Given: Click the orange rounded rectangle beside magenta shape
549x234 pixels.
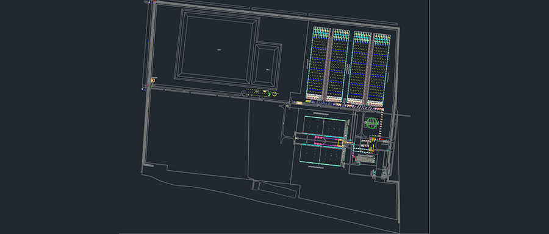Looking at the screenshot, I should click(340, 142).
